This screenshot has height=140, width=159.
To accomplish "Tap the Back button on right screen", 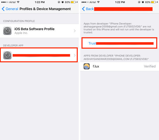I will tap(88, 9).
